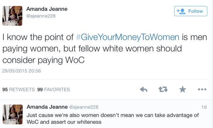Click the 29/05/2015 20:56 timestamp
Viewport: 213px width, 128px height.
(21, 71)
